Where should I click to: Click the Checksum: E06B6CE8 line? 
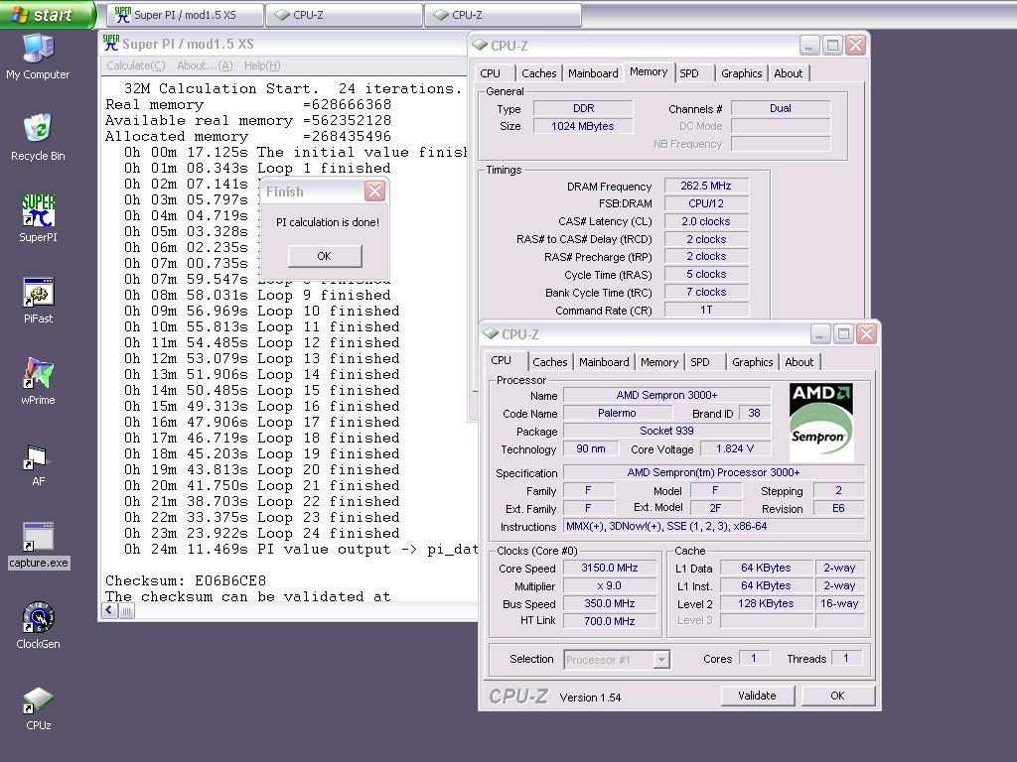point(186,579)
